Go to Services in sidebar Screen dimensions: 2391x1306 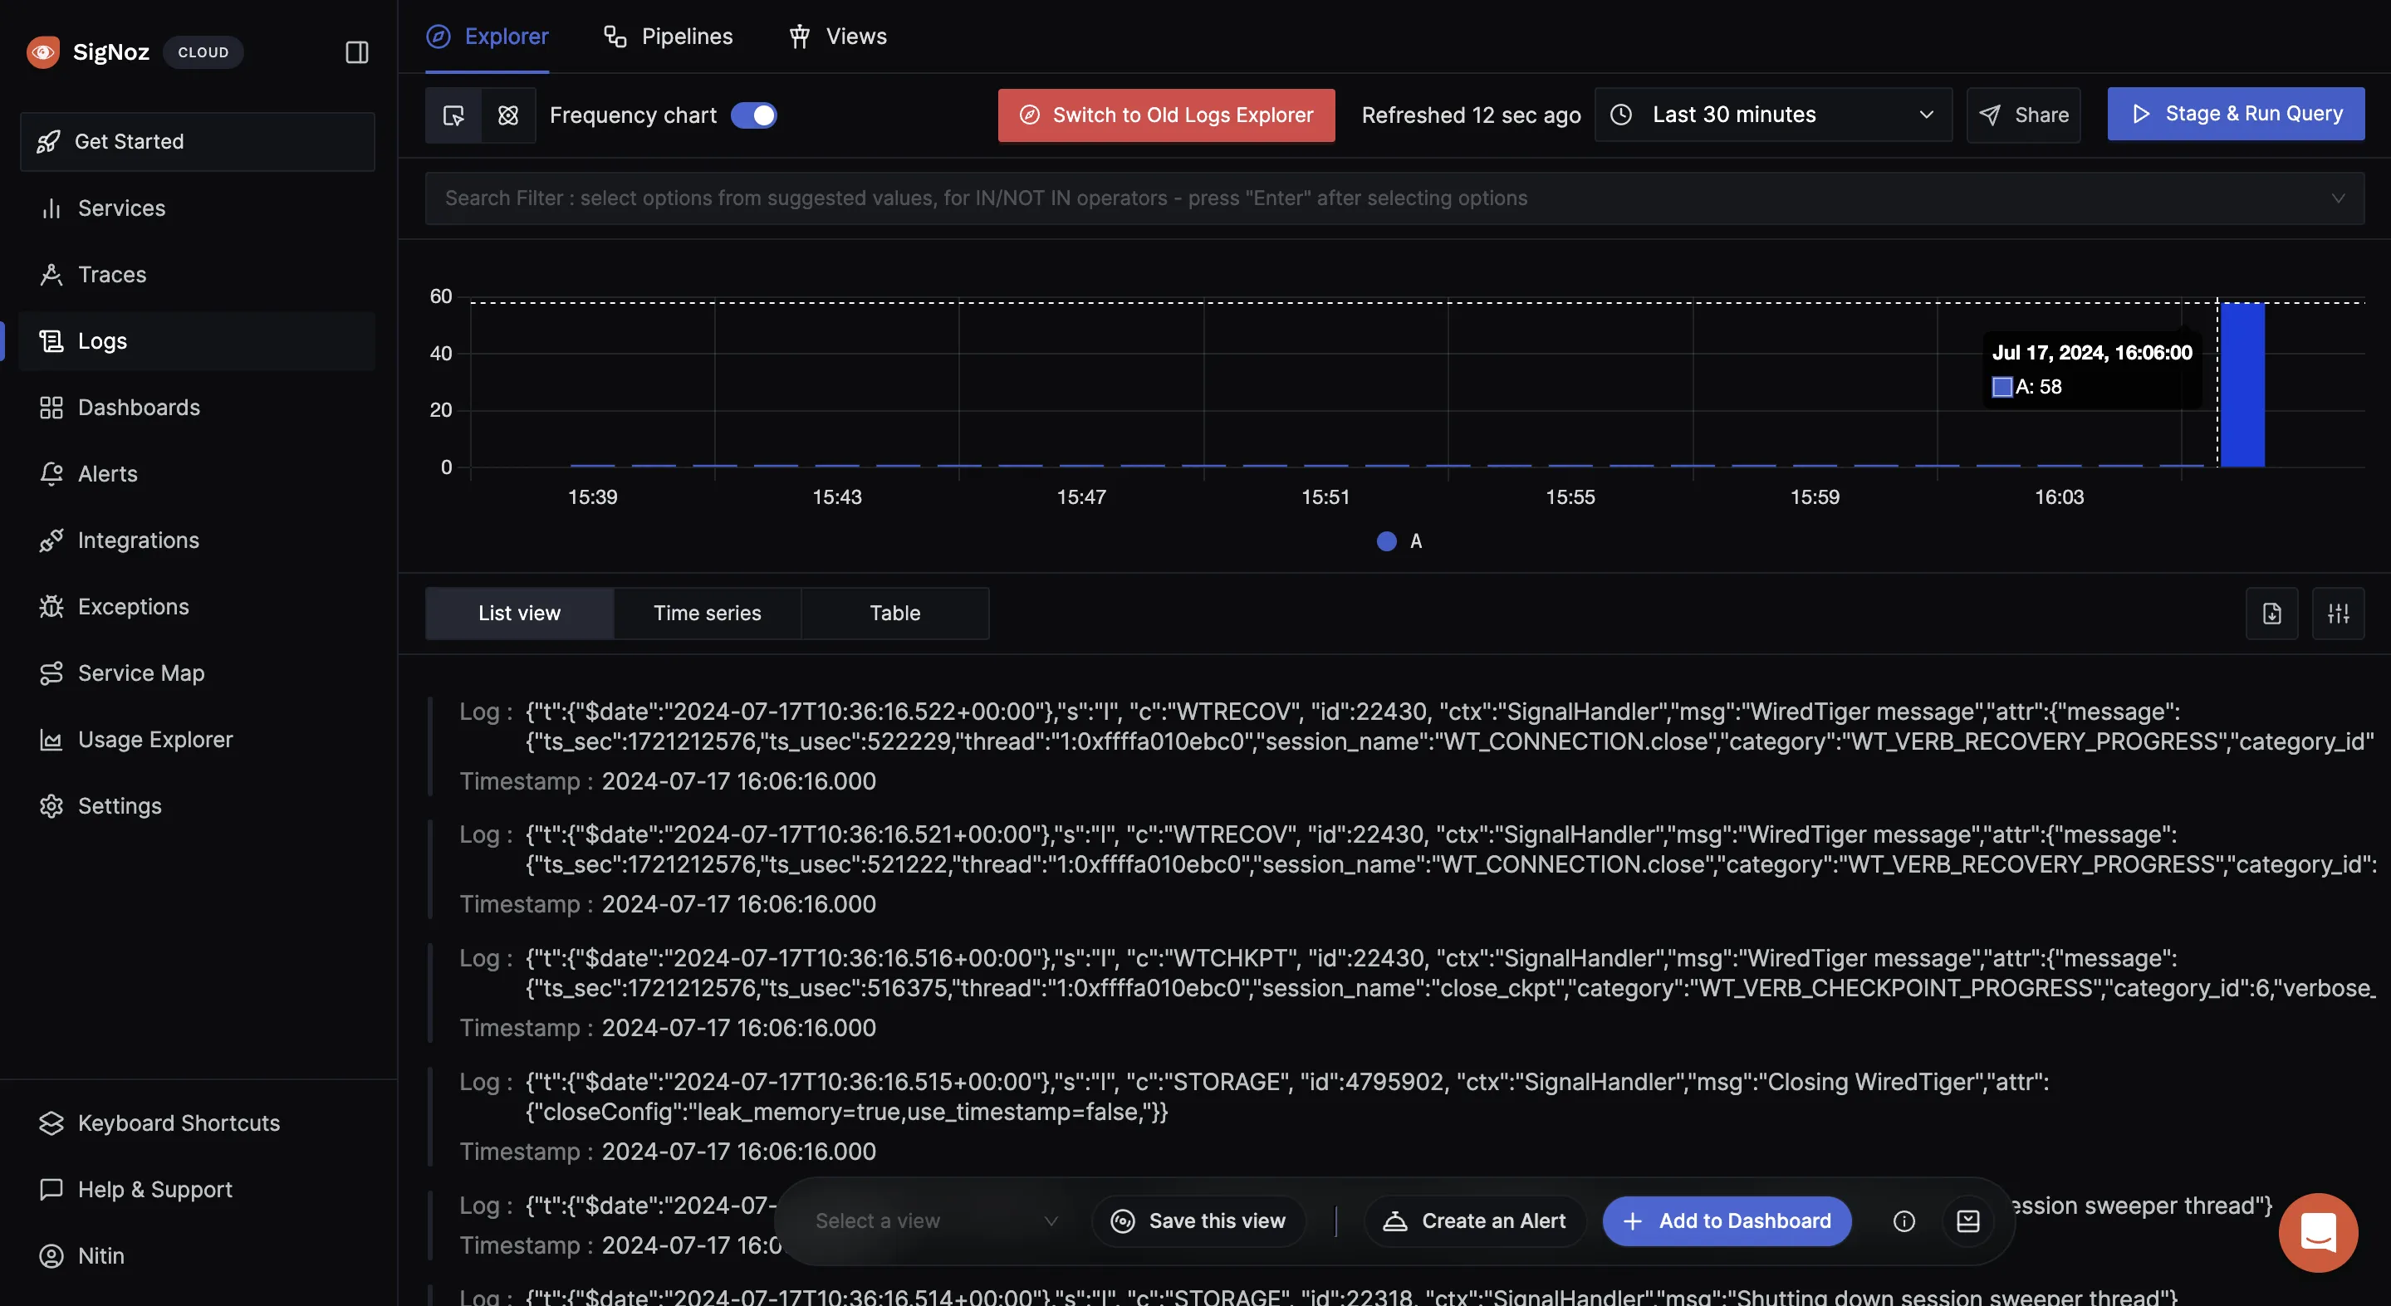point(198,208)
